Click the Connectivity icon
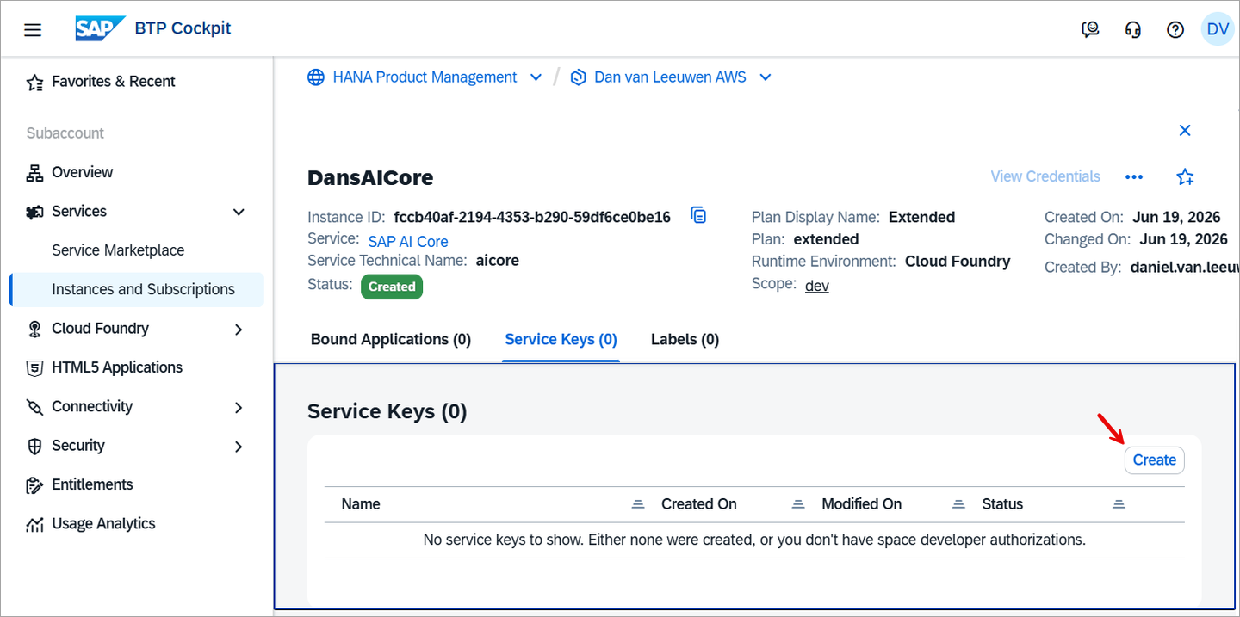The image size is (1240, 617). pos(34,407)
